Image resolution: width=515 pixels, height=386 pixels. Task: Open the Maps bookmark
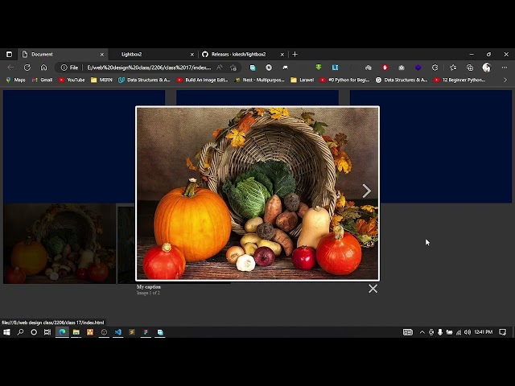(x=15, y=80)
